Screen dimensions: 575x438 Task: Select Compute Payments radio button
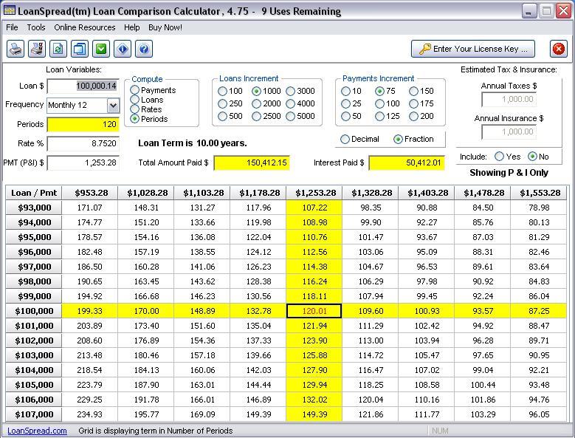pos(134,90)
